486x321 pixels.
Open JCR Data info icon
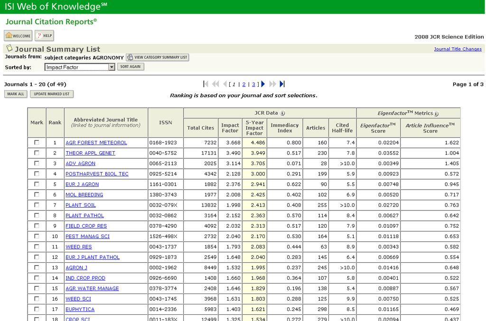tap(282, 113)
